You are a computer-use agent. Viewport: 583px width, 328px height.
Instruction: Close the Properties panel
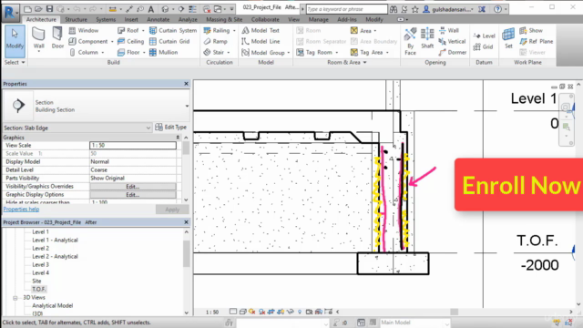[x=186, y=84]
